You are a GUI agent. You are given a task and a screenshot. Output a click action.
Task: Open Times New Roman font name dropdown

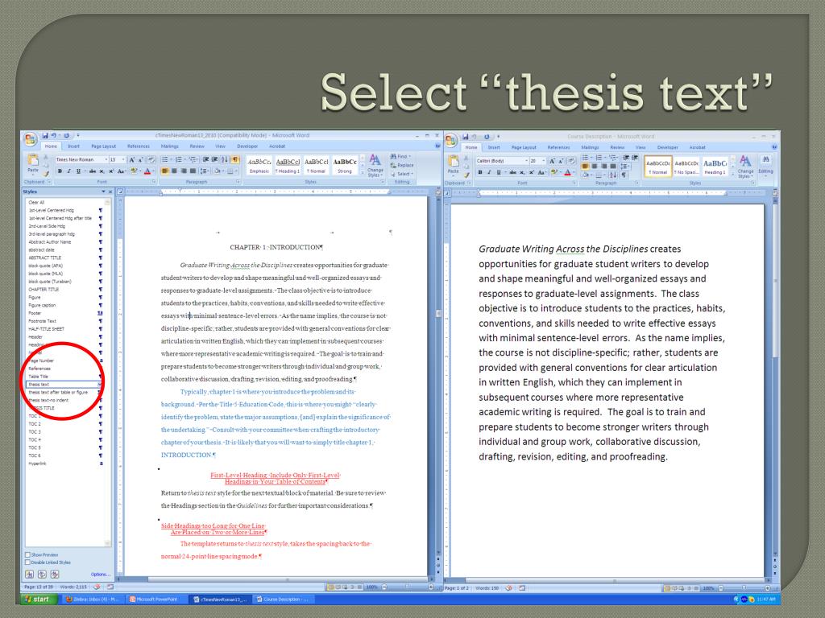(x=106, y=160)
